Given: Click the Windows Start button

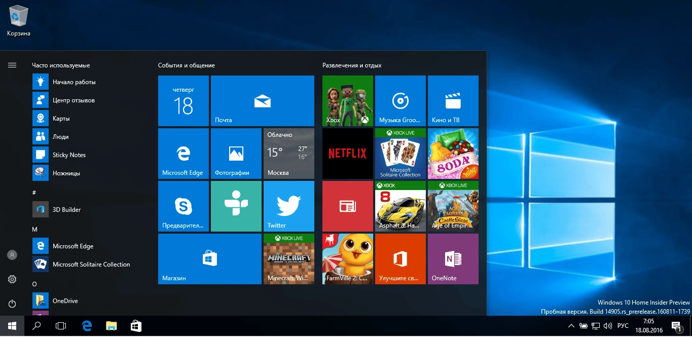Looking at the screenshot, I should click(x=12, y=326).
